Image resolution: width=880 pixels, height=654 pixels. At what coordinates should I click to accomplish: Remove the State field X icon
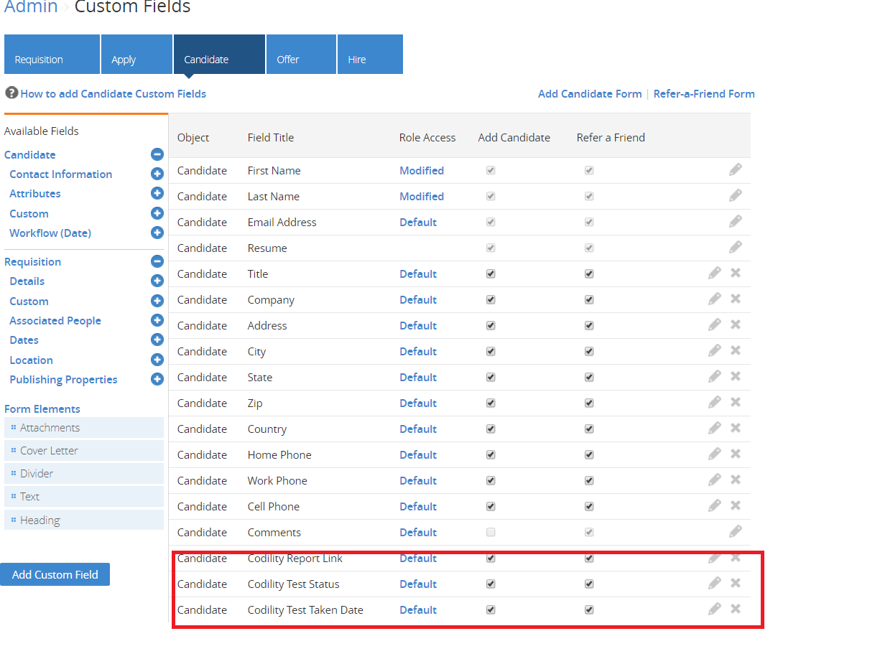(736, 376)
